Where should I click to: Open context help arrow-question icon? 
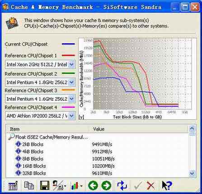click(x=167, y=185)
